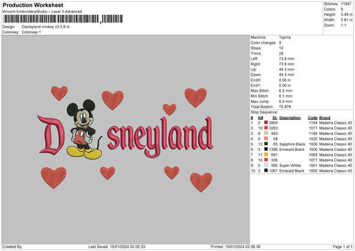The width and height of the screenshot is (355, 251).
Task: Click the Printed timestamp 15/01/2024 22.06.36
Action: click(x=243, y=246)
